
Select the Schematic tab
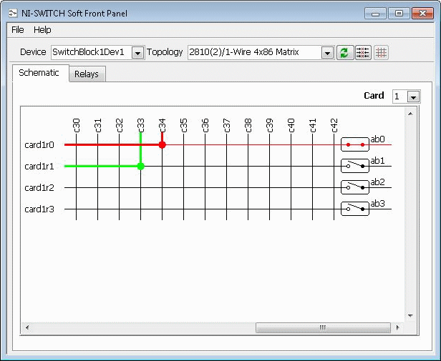click(x=39, y=73)
